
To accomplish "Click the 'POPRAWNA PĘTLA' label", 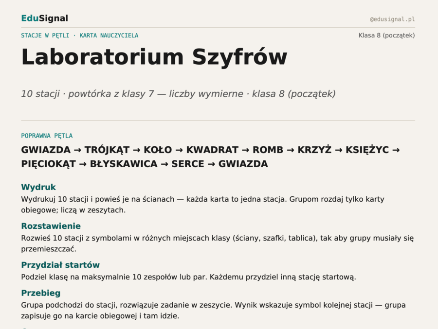I will point(47,136).
